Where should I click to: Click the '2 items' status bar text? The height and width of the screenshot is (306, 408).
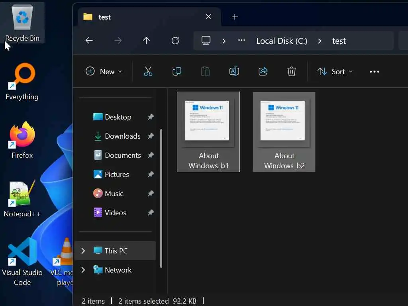(93, 301)
